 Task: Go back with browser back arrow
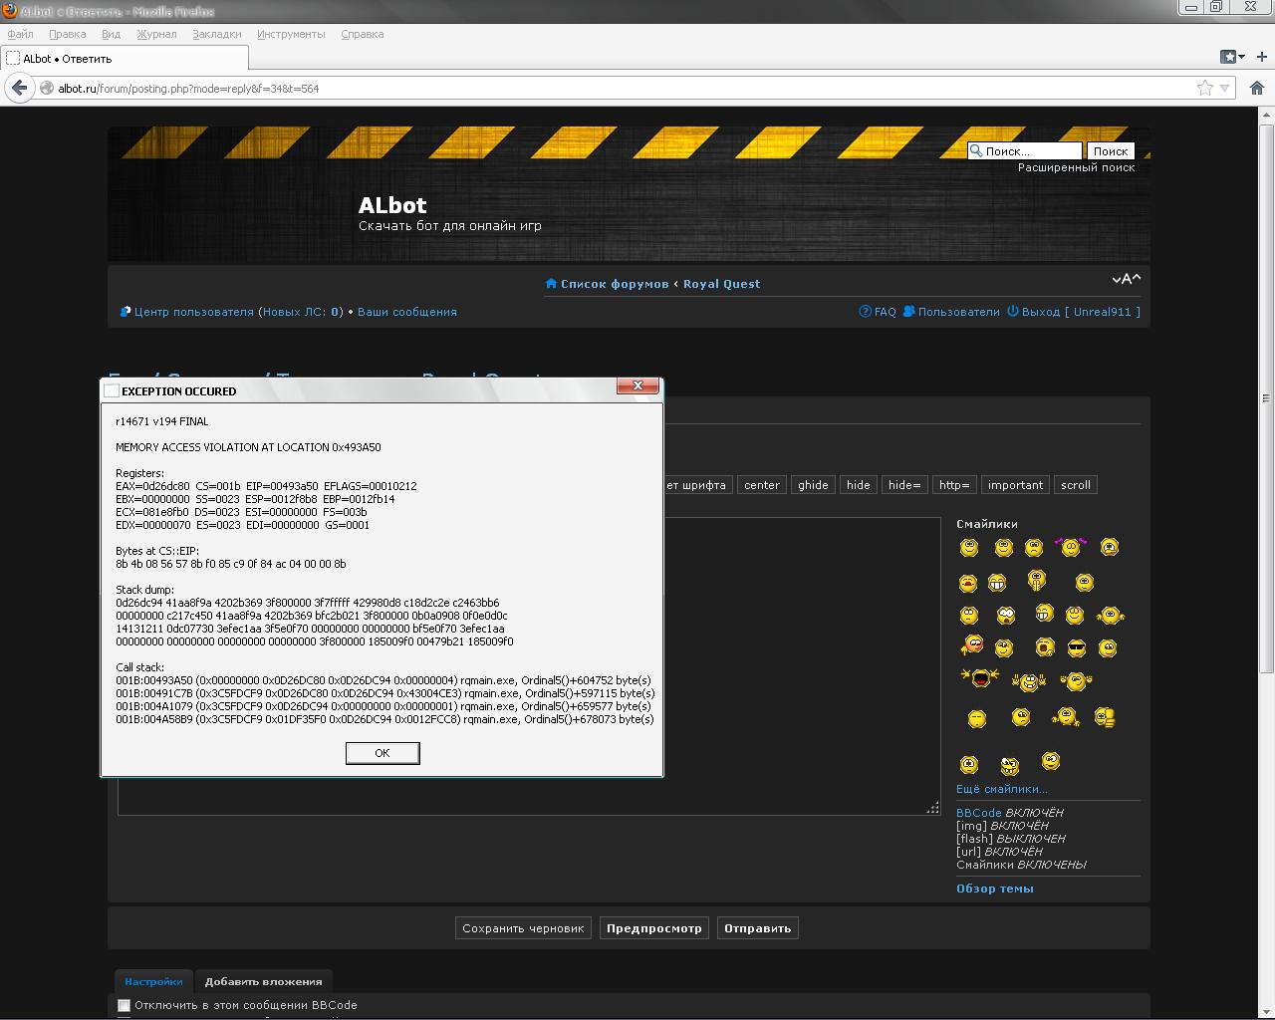[x=19, y=88]
